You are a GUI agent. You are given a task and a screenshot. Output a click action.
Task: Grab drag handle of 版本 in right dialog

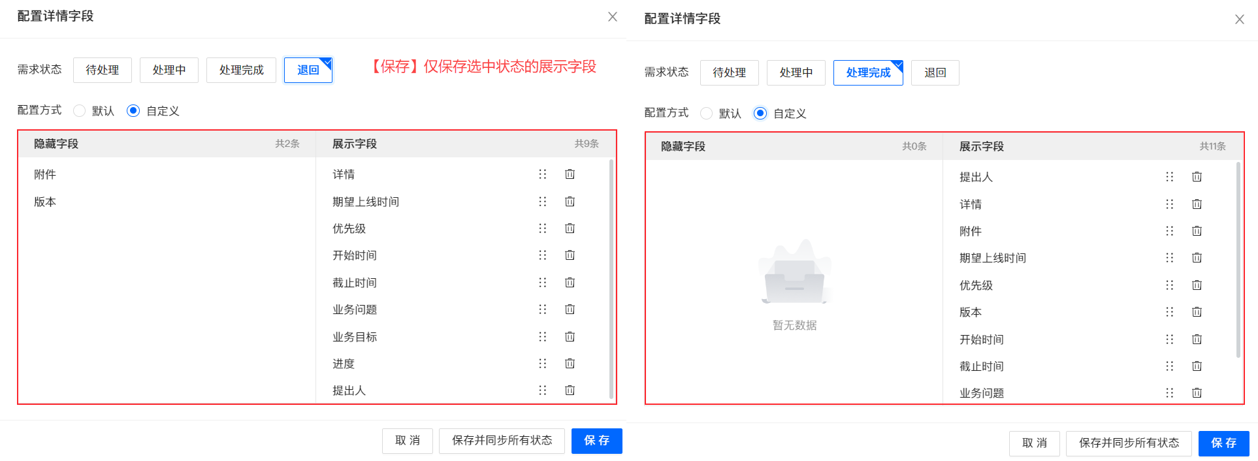coord(1169,312)
